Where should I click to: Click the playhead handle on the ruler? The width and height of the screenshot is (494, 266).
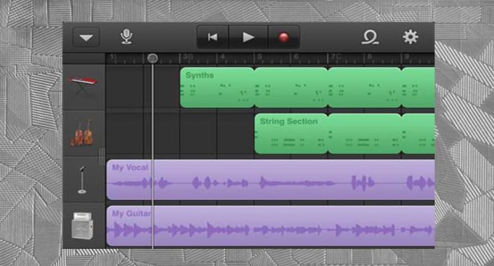152,58
